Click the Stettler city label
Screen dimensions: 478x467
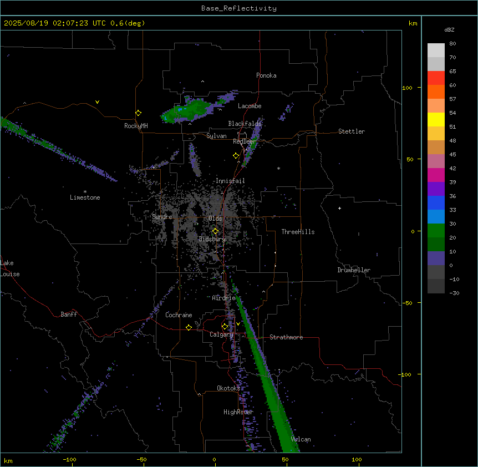(x=352, y=131)
